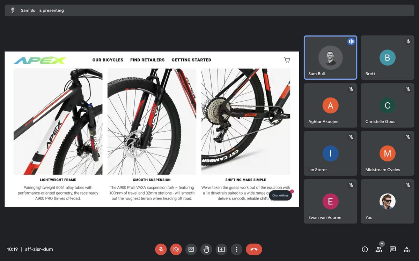Viewport: 419px width, 261px height.
Task: Click Sam Bull's speaking indicator icon
Action: click(x=351, y=41)
